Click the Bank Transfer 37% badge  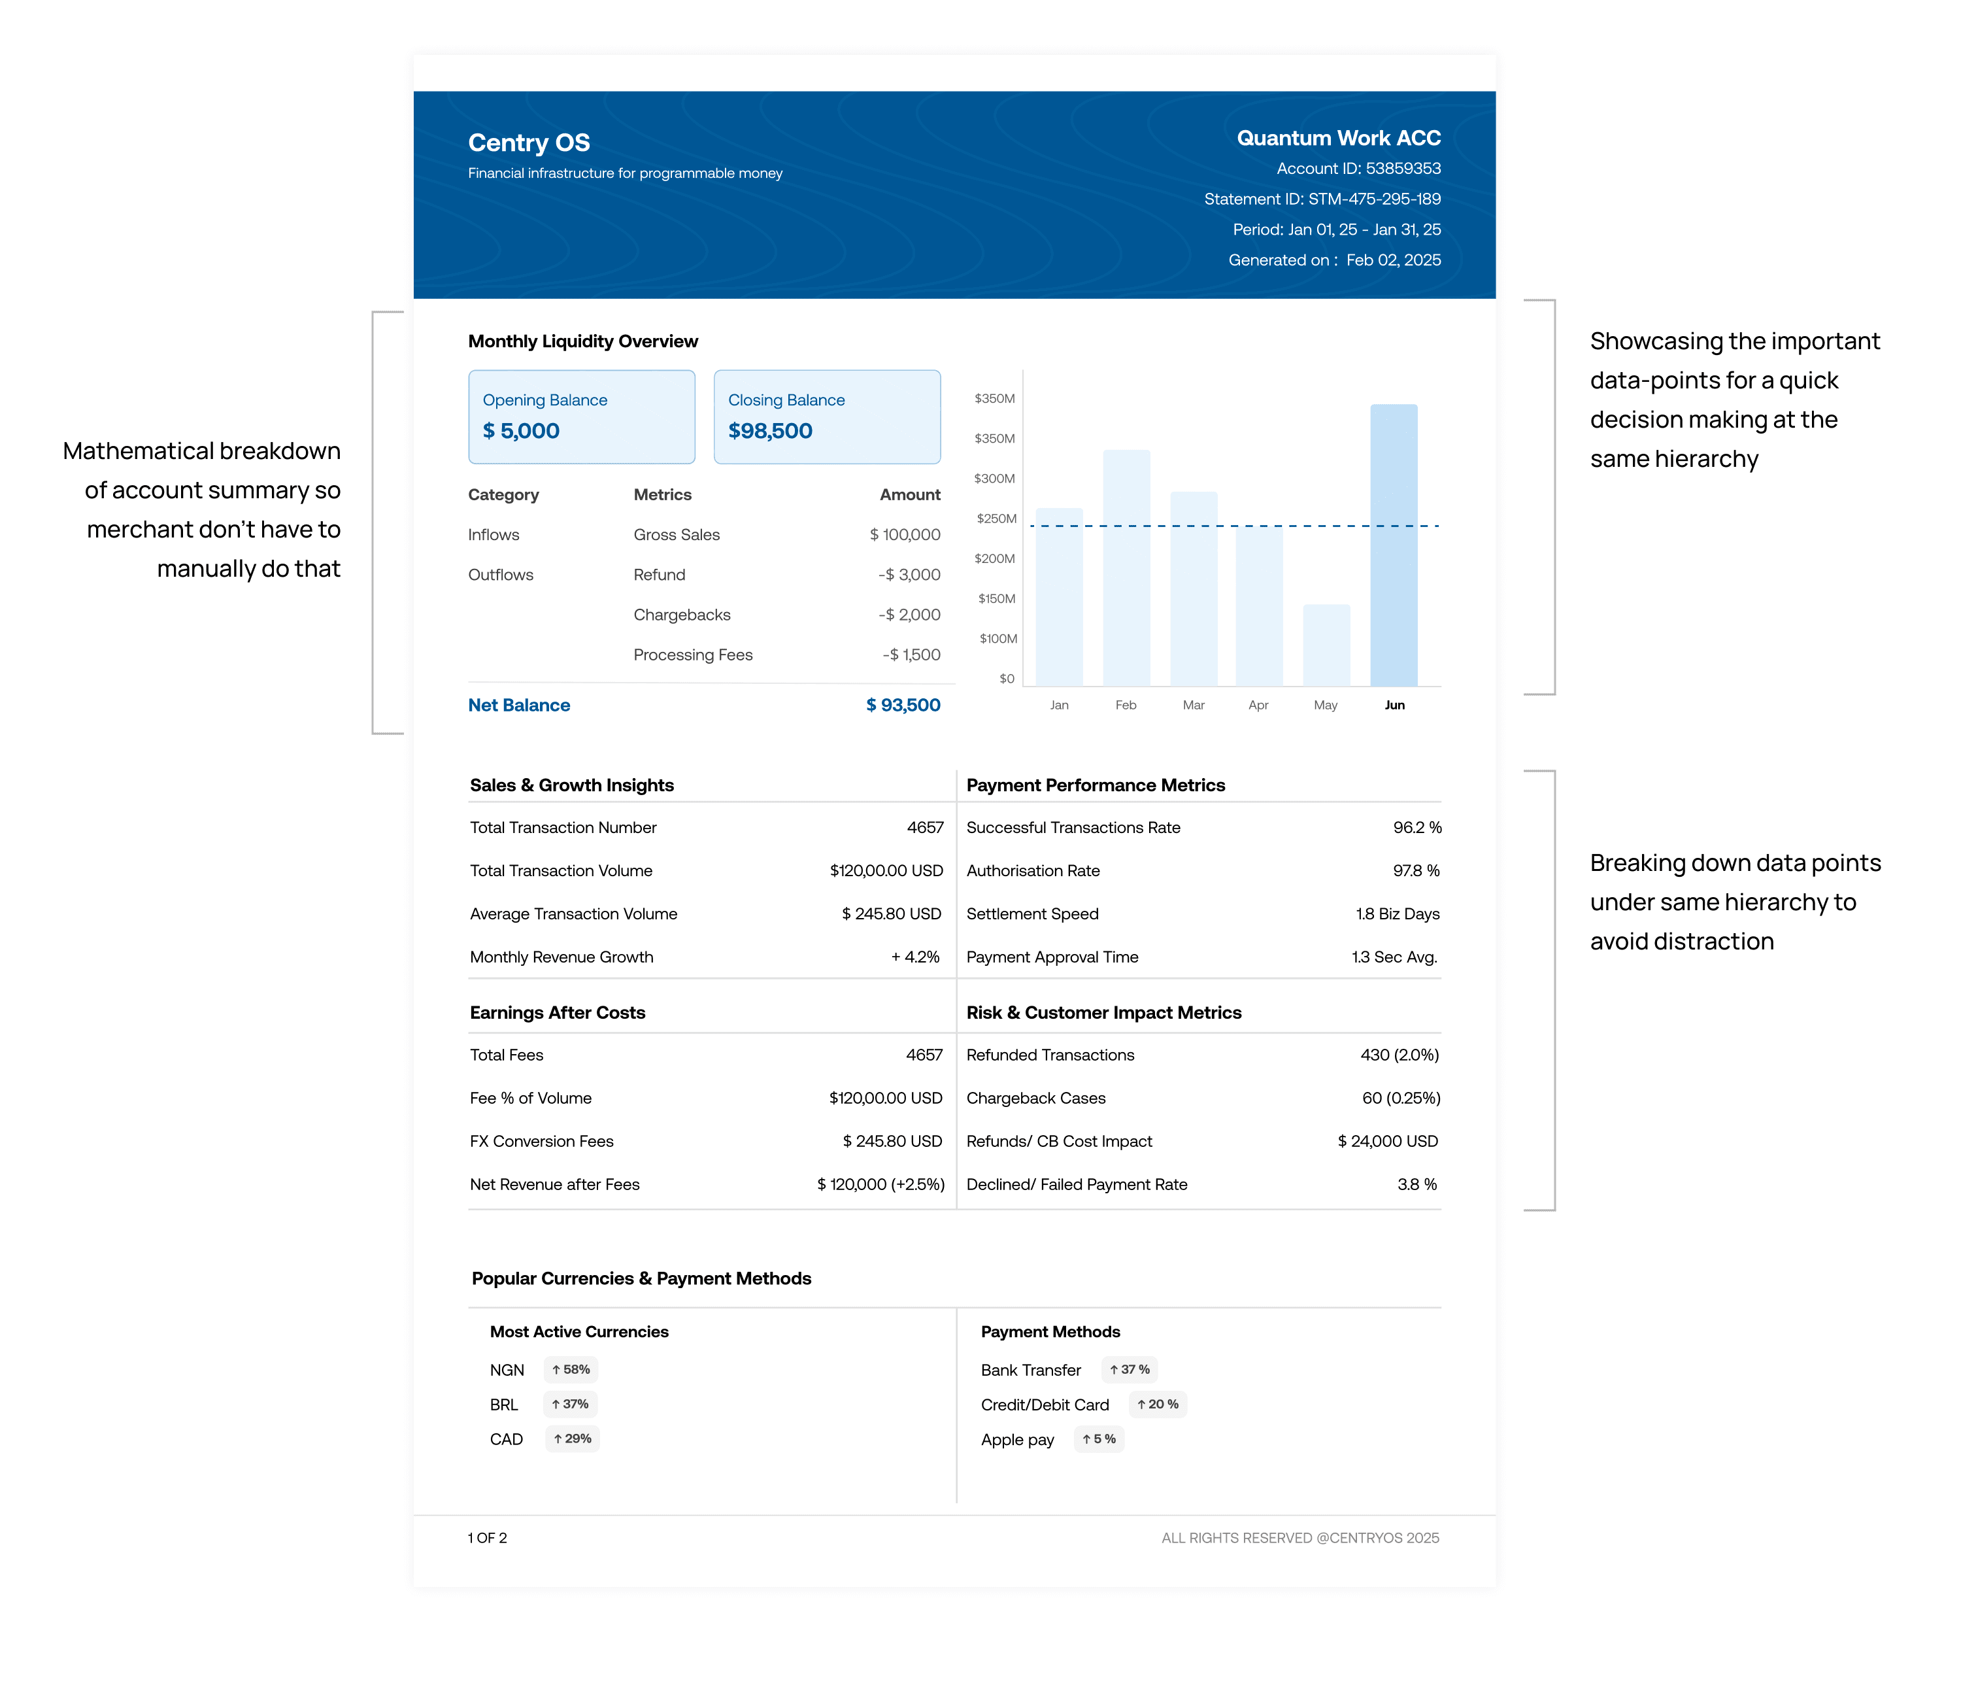pos(1129,1370)
